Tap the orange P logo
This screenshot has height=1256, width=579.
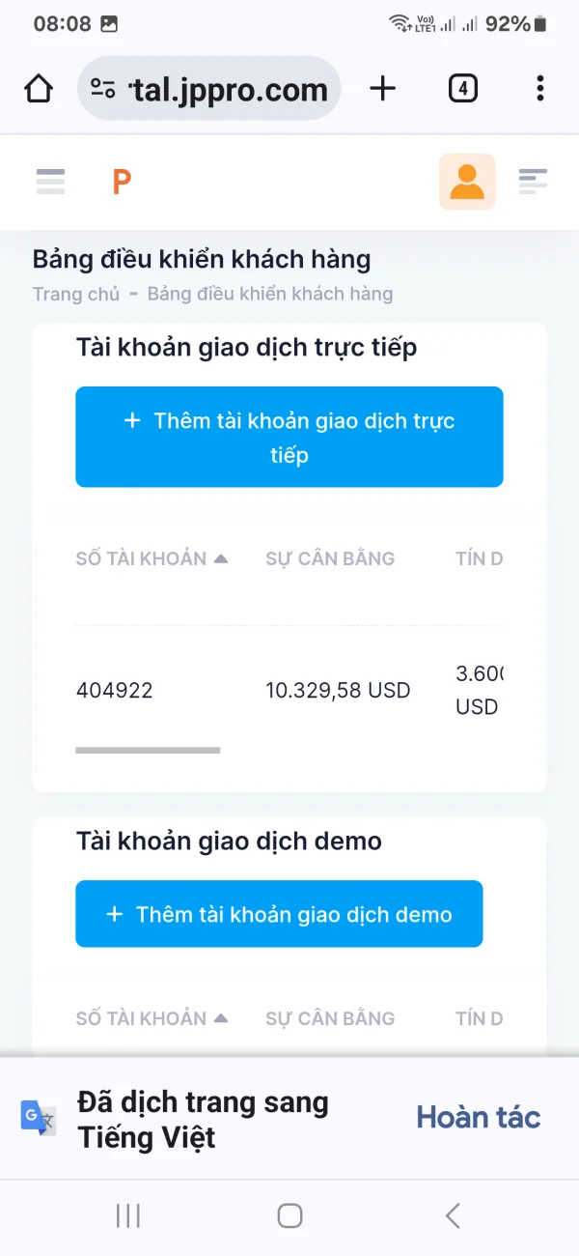tap(122, 182)
